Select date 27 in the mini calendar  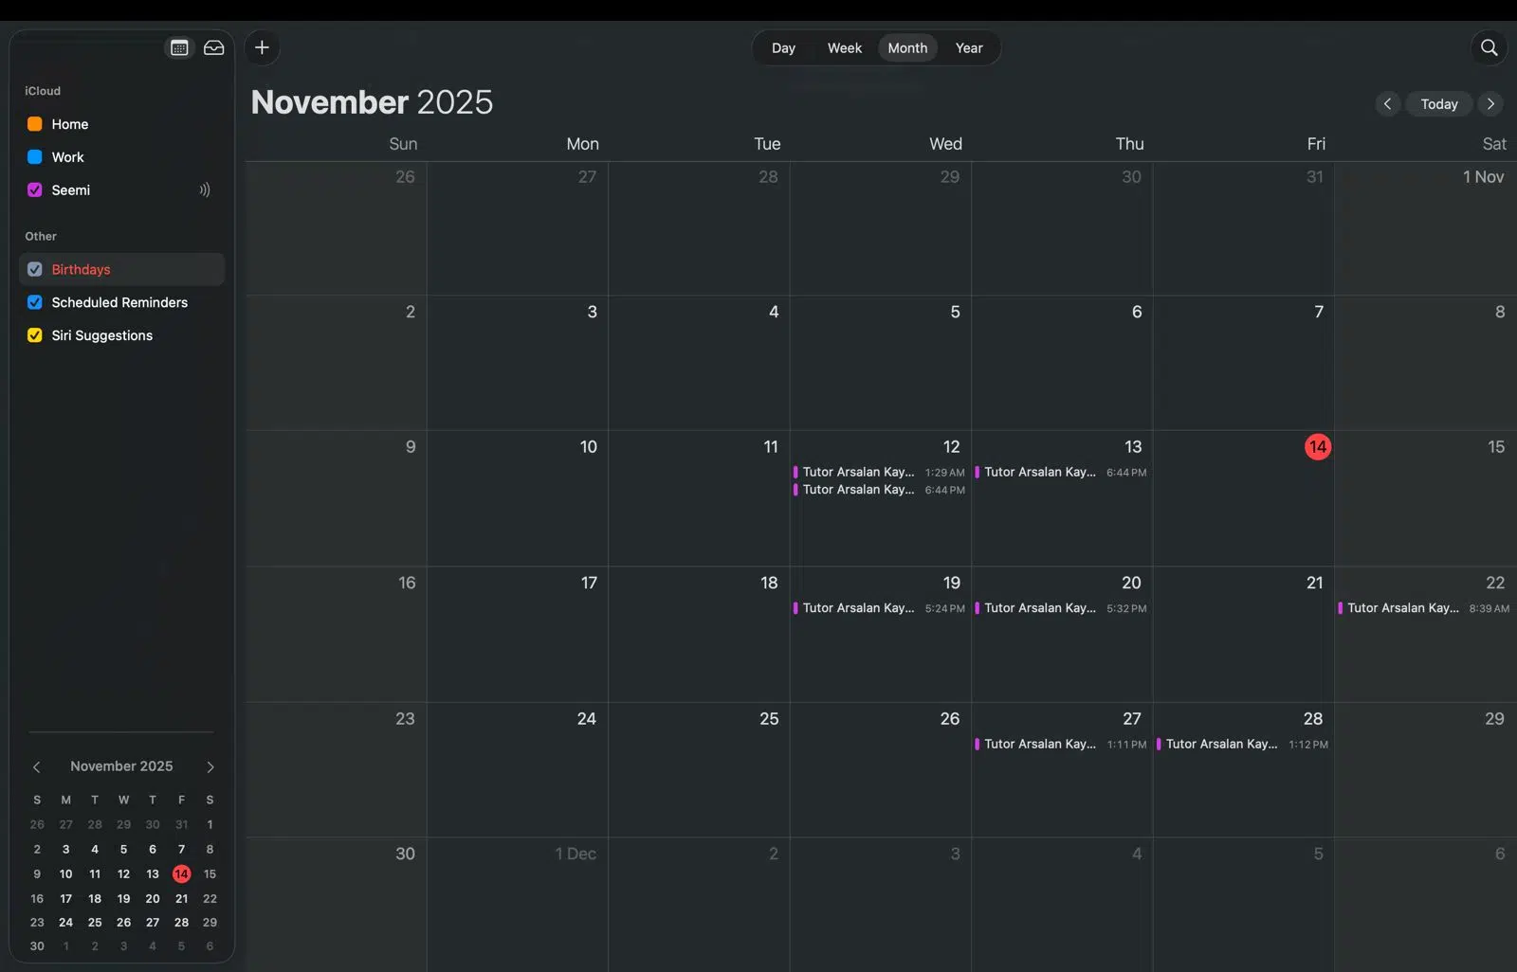tap(153, 922)
